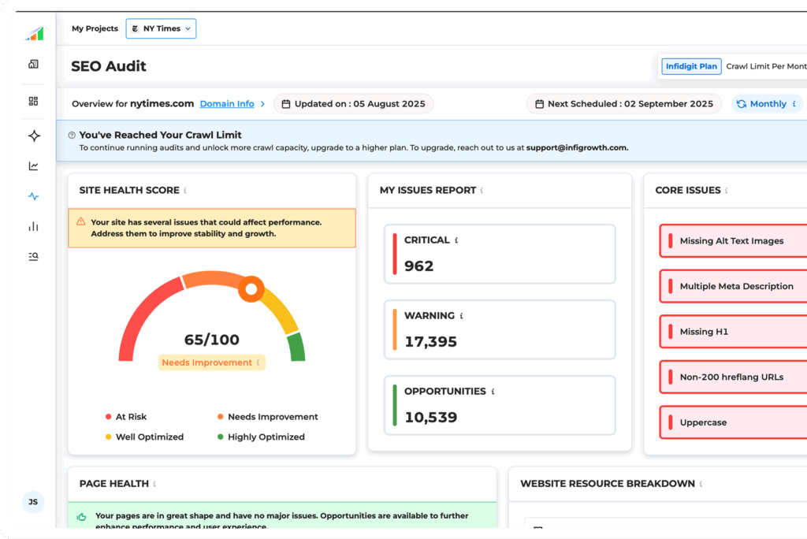Click the InfiGrowth logo in the sidebar

[x=34, y=33]
